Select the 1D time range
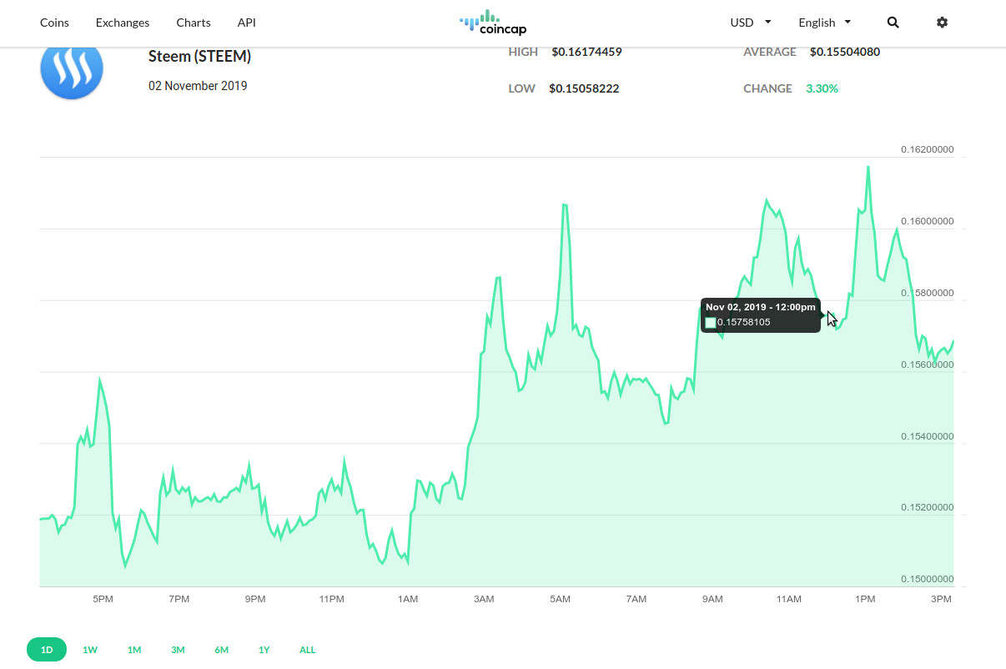The width and height of the screenshot is (1006, 669). click(x=47, y=650)
